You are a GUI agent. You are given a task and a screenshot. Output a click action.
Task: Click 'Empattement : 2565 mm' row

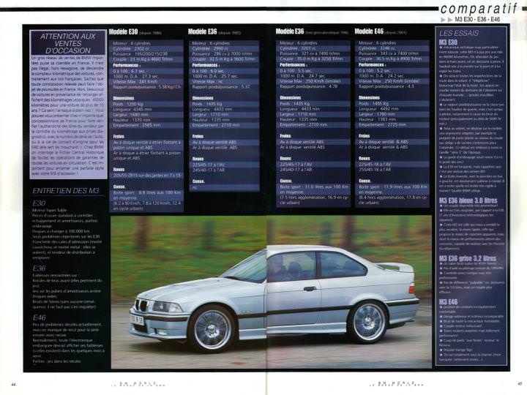tap(136, 125)
